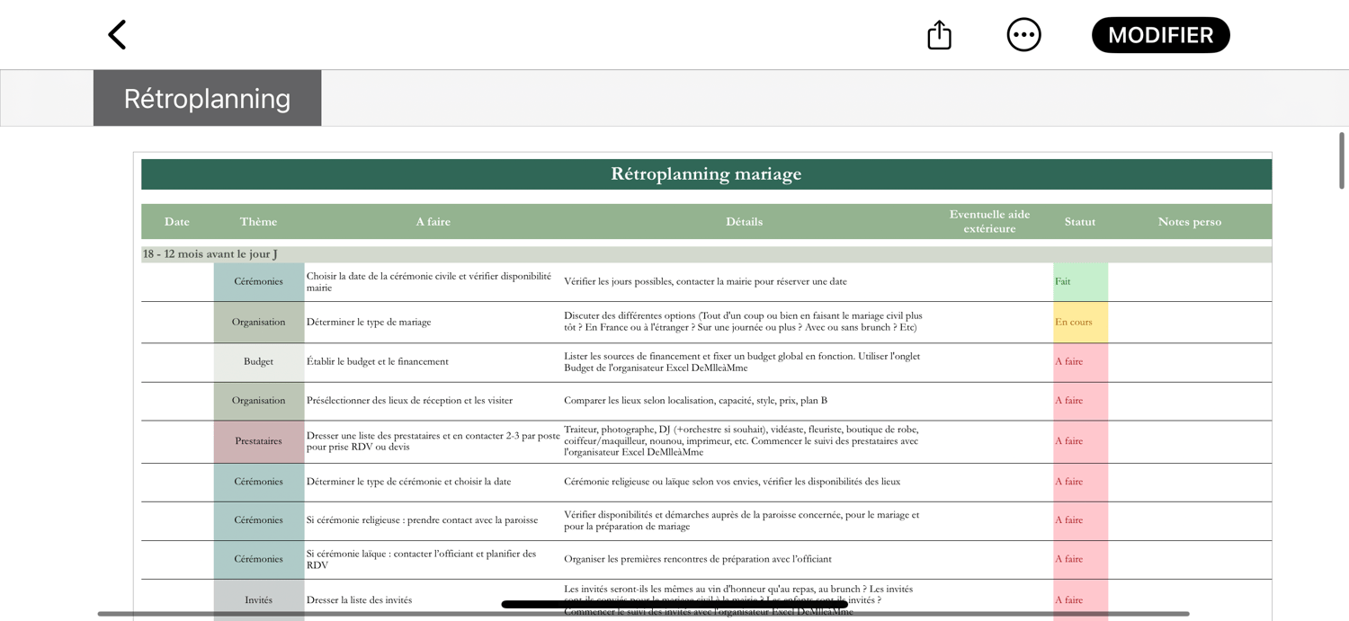Select 'Établir le budget et le financement' cell
Image resolution: width=1349 pixels, height=621 pixels.
[433, 362]
